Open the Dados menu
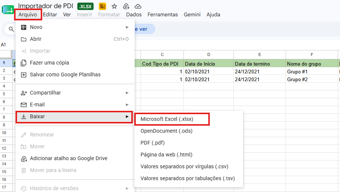This screenshot has width=340, height=192. pyautogui.click(x=134, y=14)
